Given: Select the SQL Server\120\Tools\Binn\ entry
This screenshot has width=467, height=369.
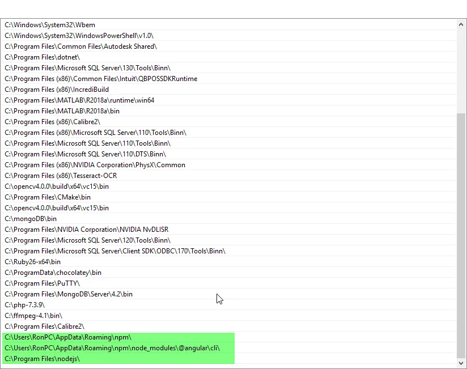Looking at the screenshot, I should tap(229, 240).
